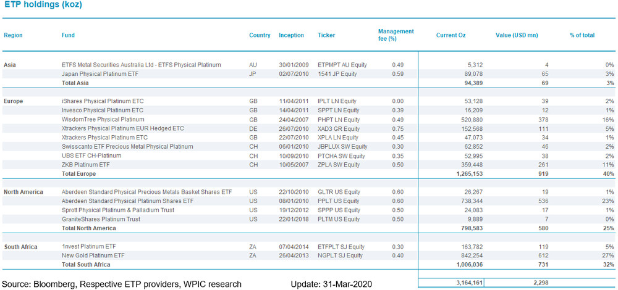Click ticker 'PHPT LN Equity'
Screen dimensions: 618x290
(x=339, y=119)
